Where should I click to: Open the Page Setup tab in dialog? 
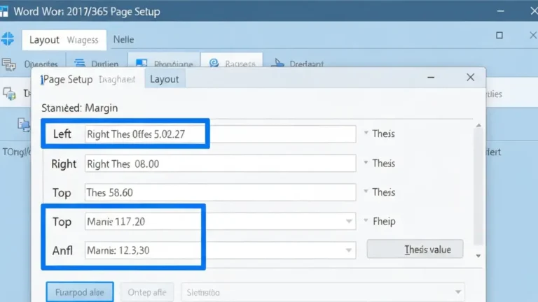(x=67, y=80)
